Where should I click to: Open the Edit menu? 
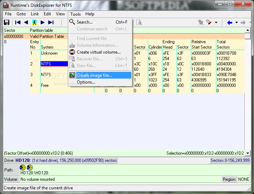[x=47, y=14]
